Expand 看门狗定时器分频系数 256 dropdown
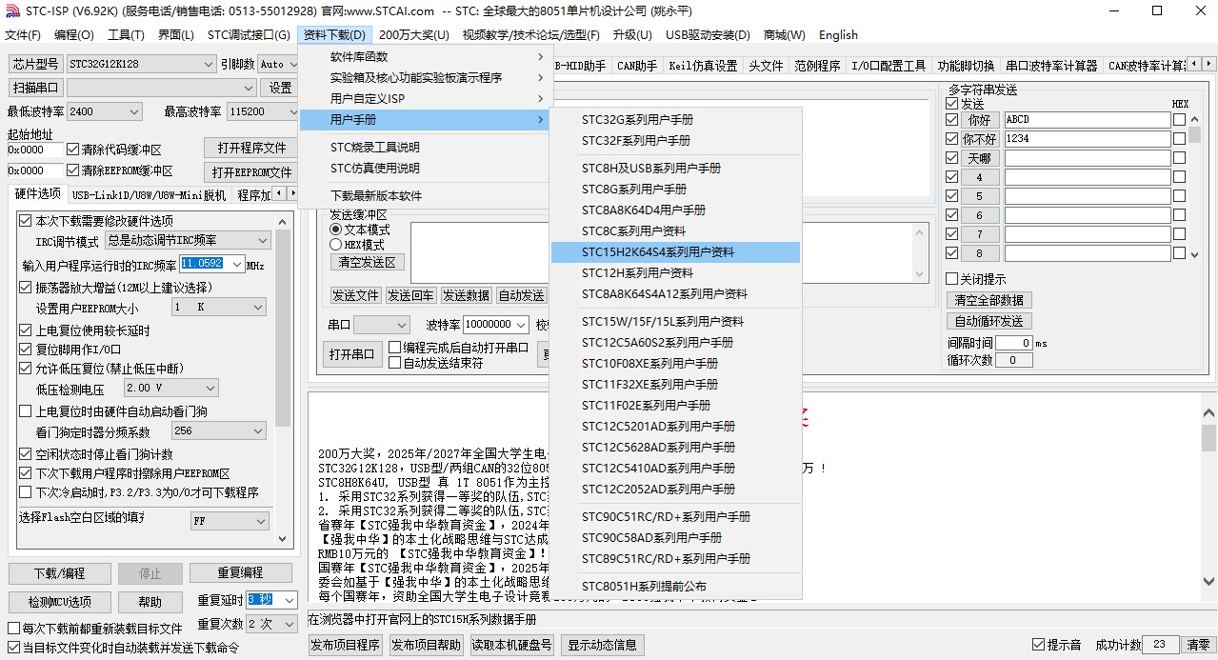1218x660 pixels. click(218, 431)
